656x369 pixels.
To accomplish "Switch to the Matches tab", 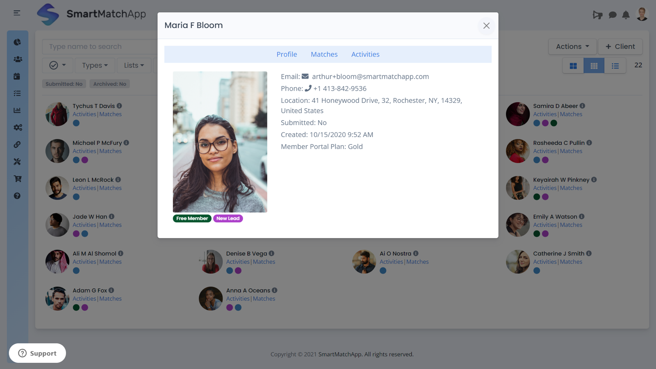I will click(x=324, y=54).
